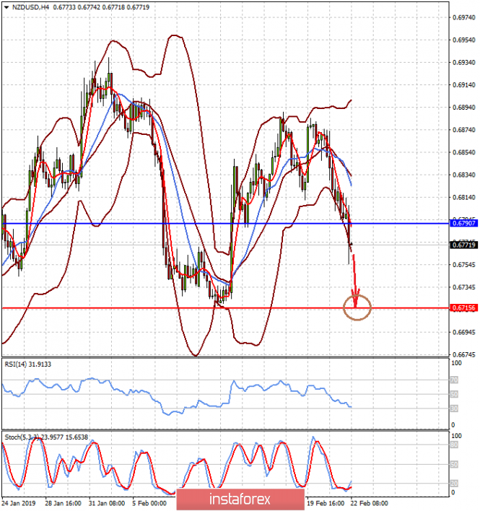Click the 0.68140 price axis value
Viewport: 480px width, 511px height.
[x=464, y=197]
